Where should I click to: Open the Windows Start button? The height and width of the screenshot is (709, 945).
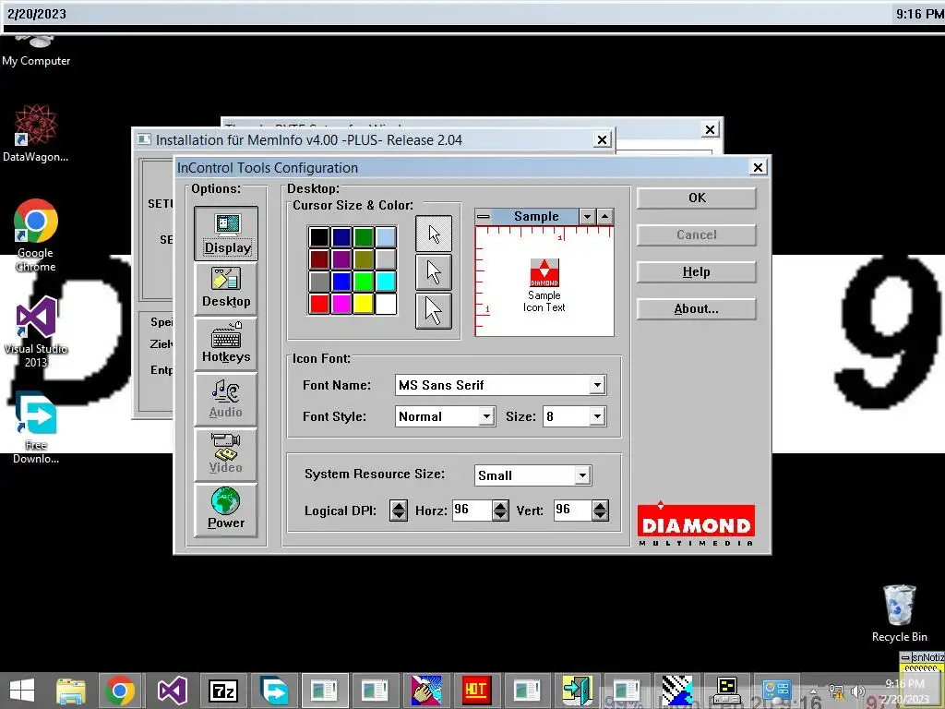(x=22, y=691)
